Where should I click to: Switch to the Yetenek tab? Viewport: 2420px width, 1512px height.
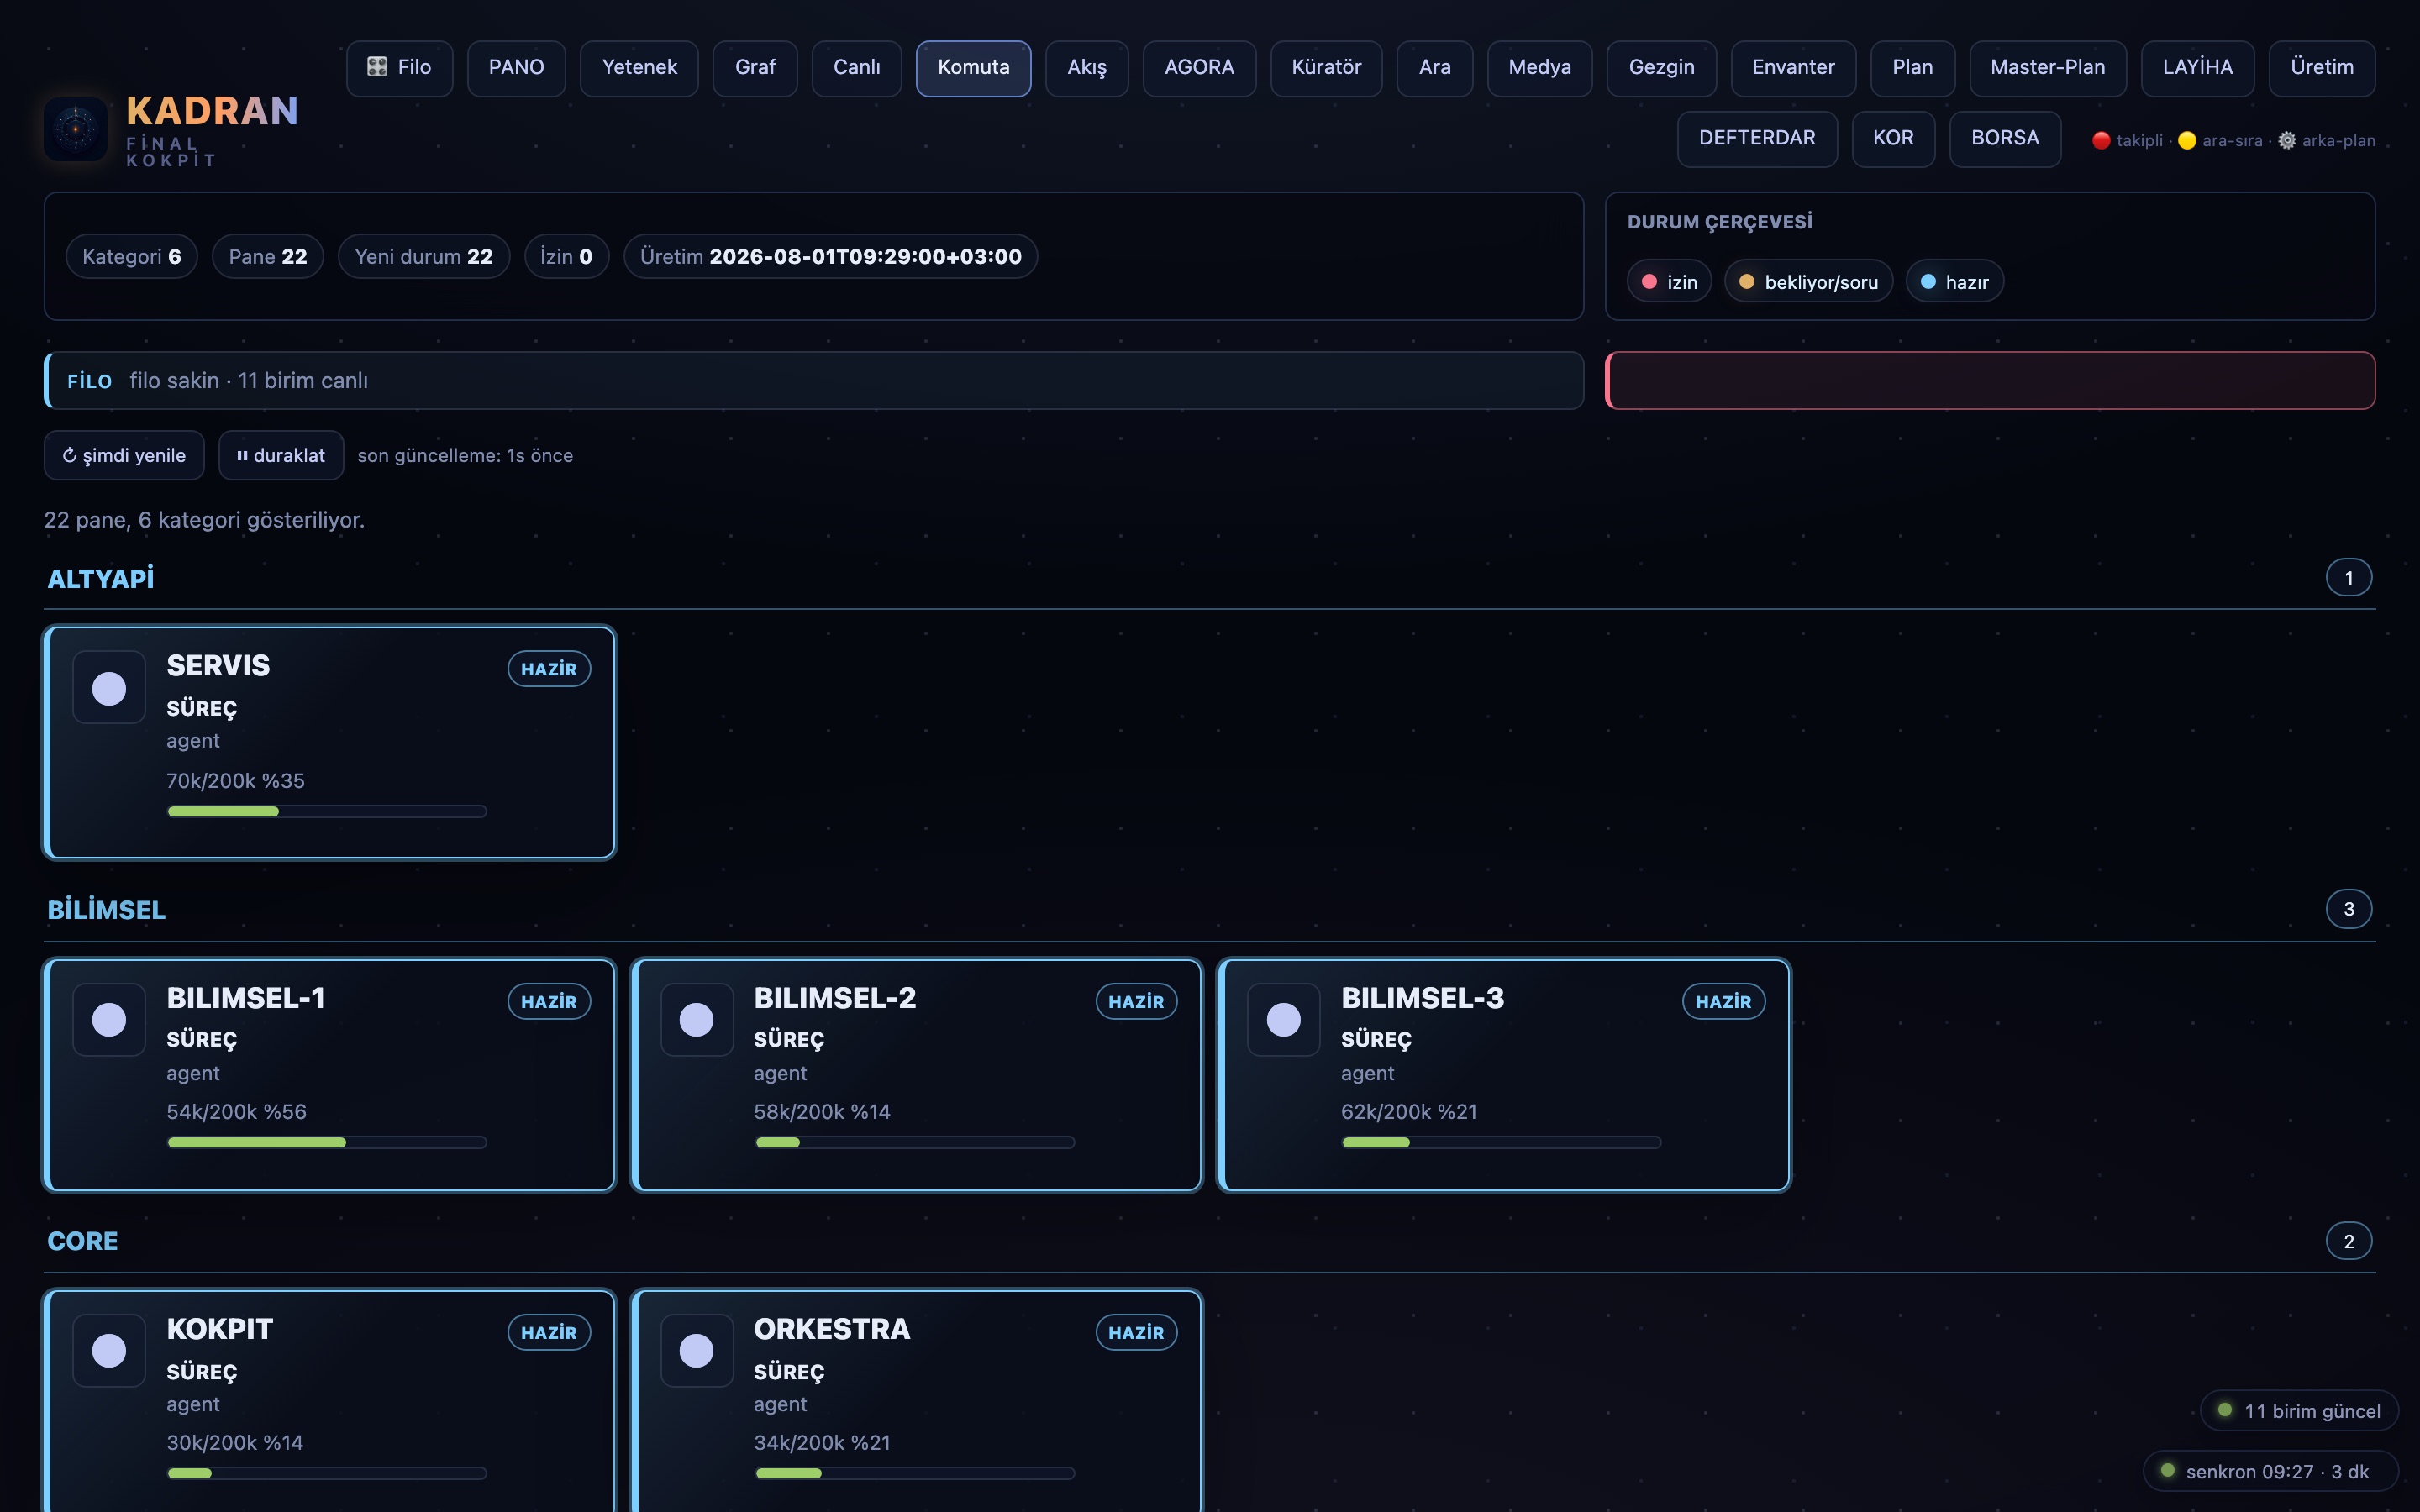pos(639,68)
